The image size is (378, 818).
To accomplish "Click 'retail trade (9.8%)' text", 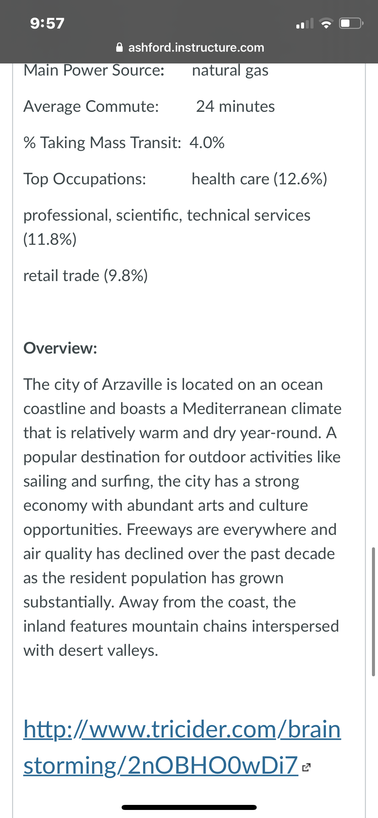I will click(x=86, y=276).
